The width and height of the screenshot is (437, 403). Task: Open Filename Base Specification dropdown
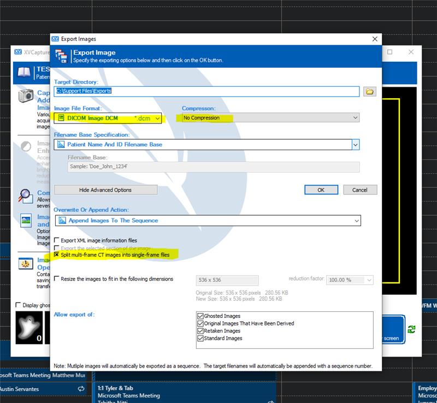coord(206,145)
